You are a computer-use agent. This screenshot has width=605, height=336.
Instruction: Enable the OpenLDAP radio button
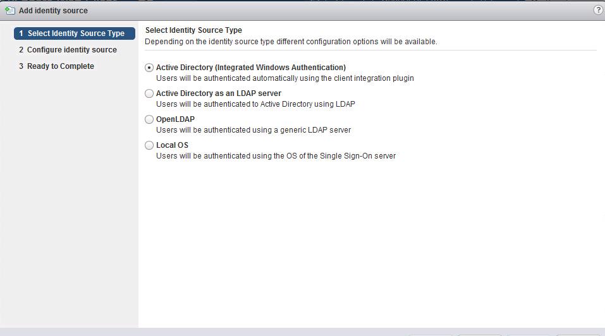149,119
